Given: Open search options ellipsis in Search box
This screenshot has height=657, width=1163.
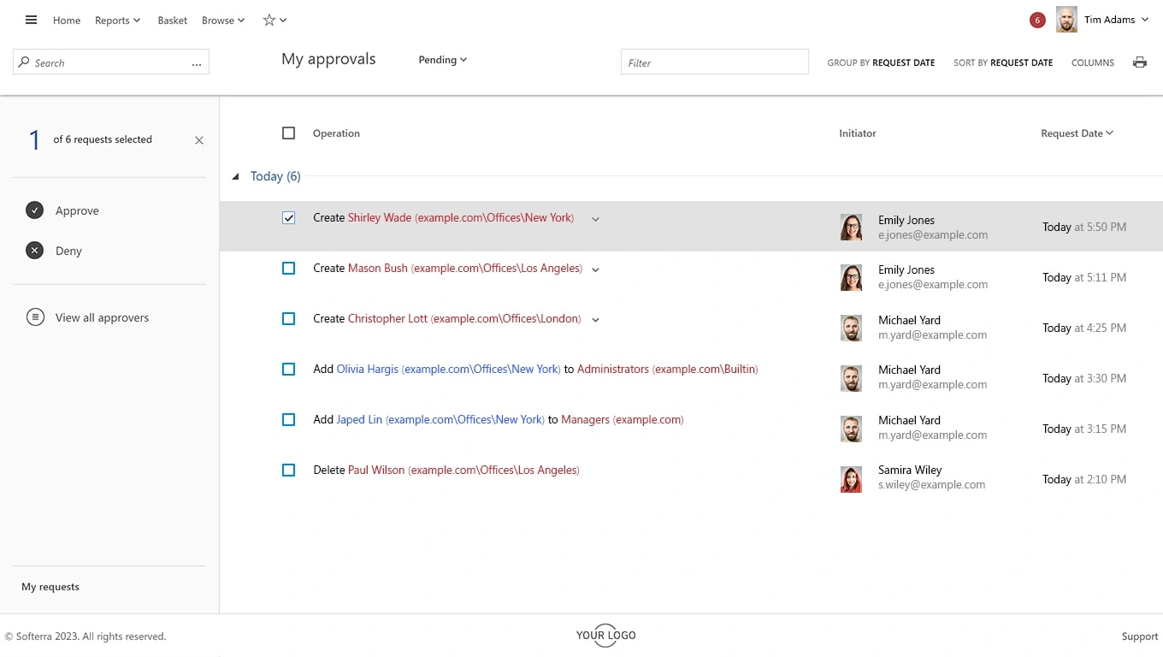Looking at the screenshot, I should [197, 63].
